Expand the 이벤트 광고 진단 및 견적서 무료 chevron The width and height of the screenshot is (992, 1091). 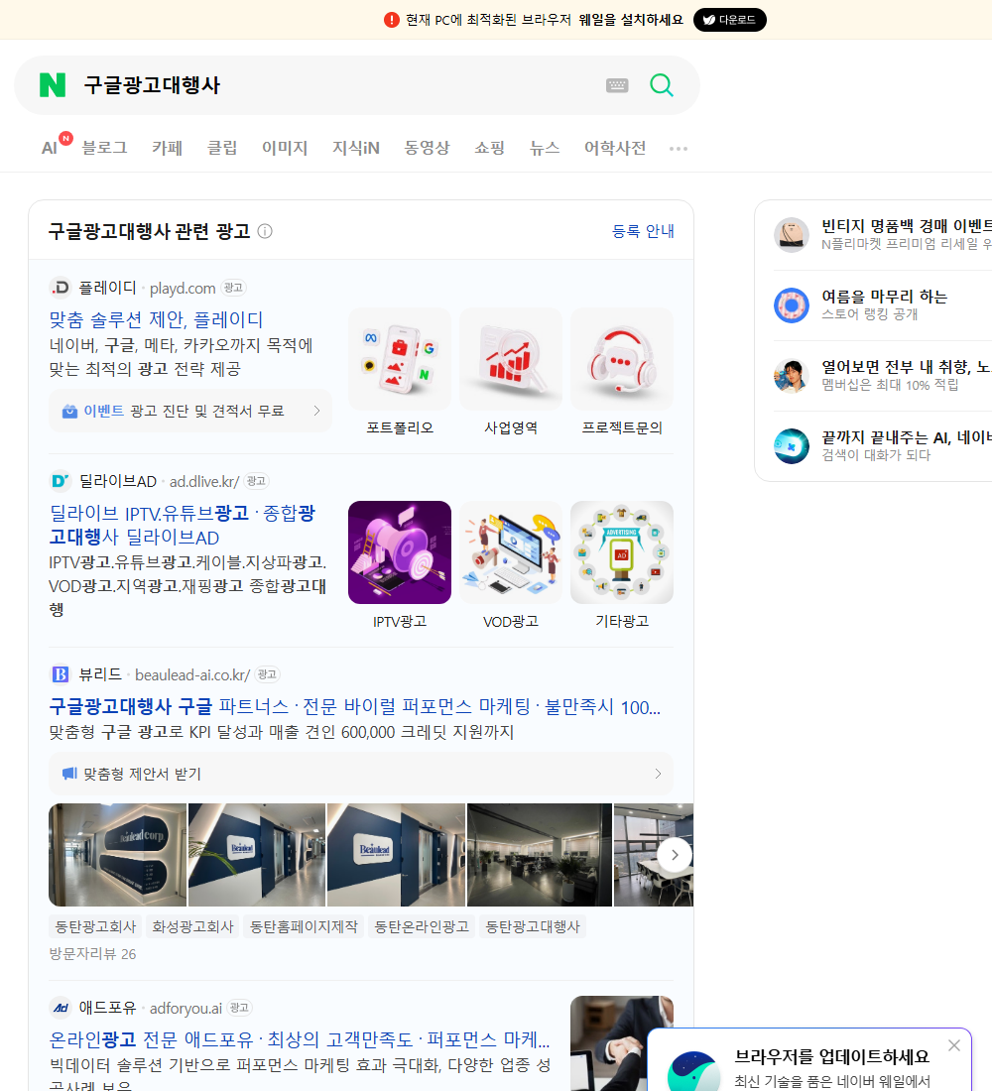[x=316, y=411]
